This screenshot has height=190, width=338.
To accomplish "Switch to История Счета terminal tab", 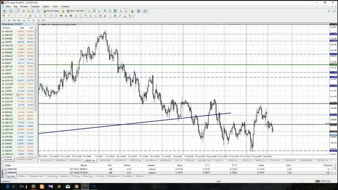I will pos(36,176).
